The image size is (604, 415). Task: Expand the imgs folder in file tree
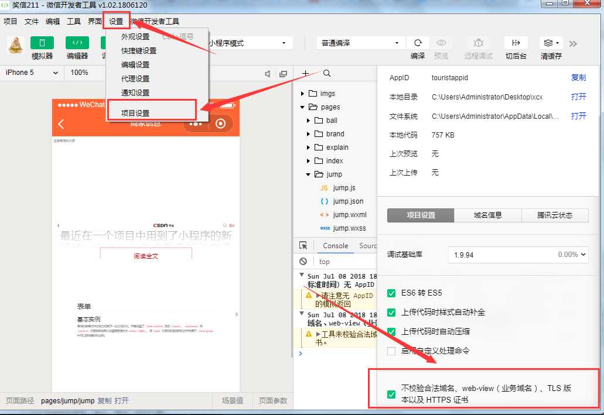point(303,94)
